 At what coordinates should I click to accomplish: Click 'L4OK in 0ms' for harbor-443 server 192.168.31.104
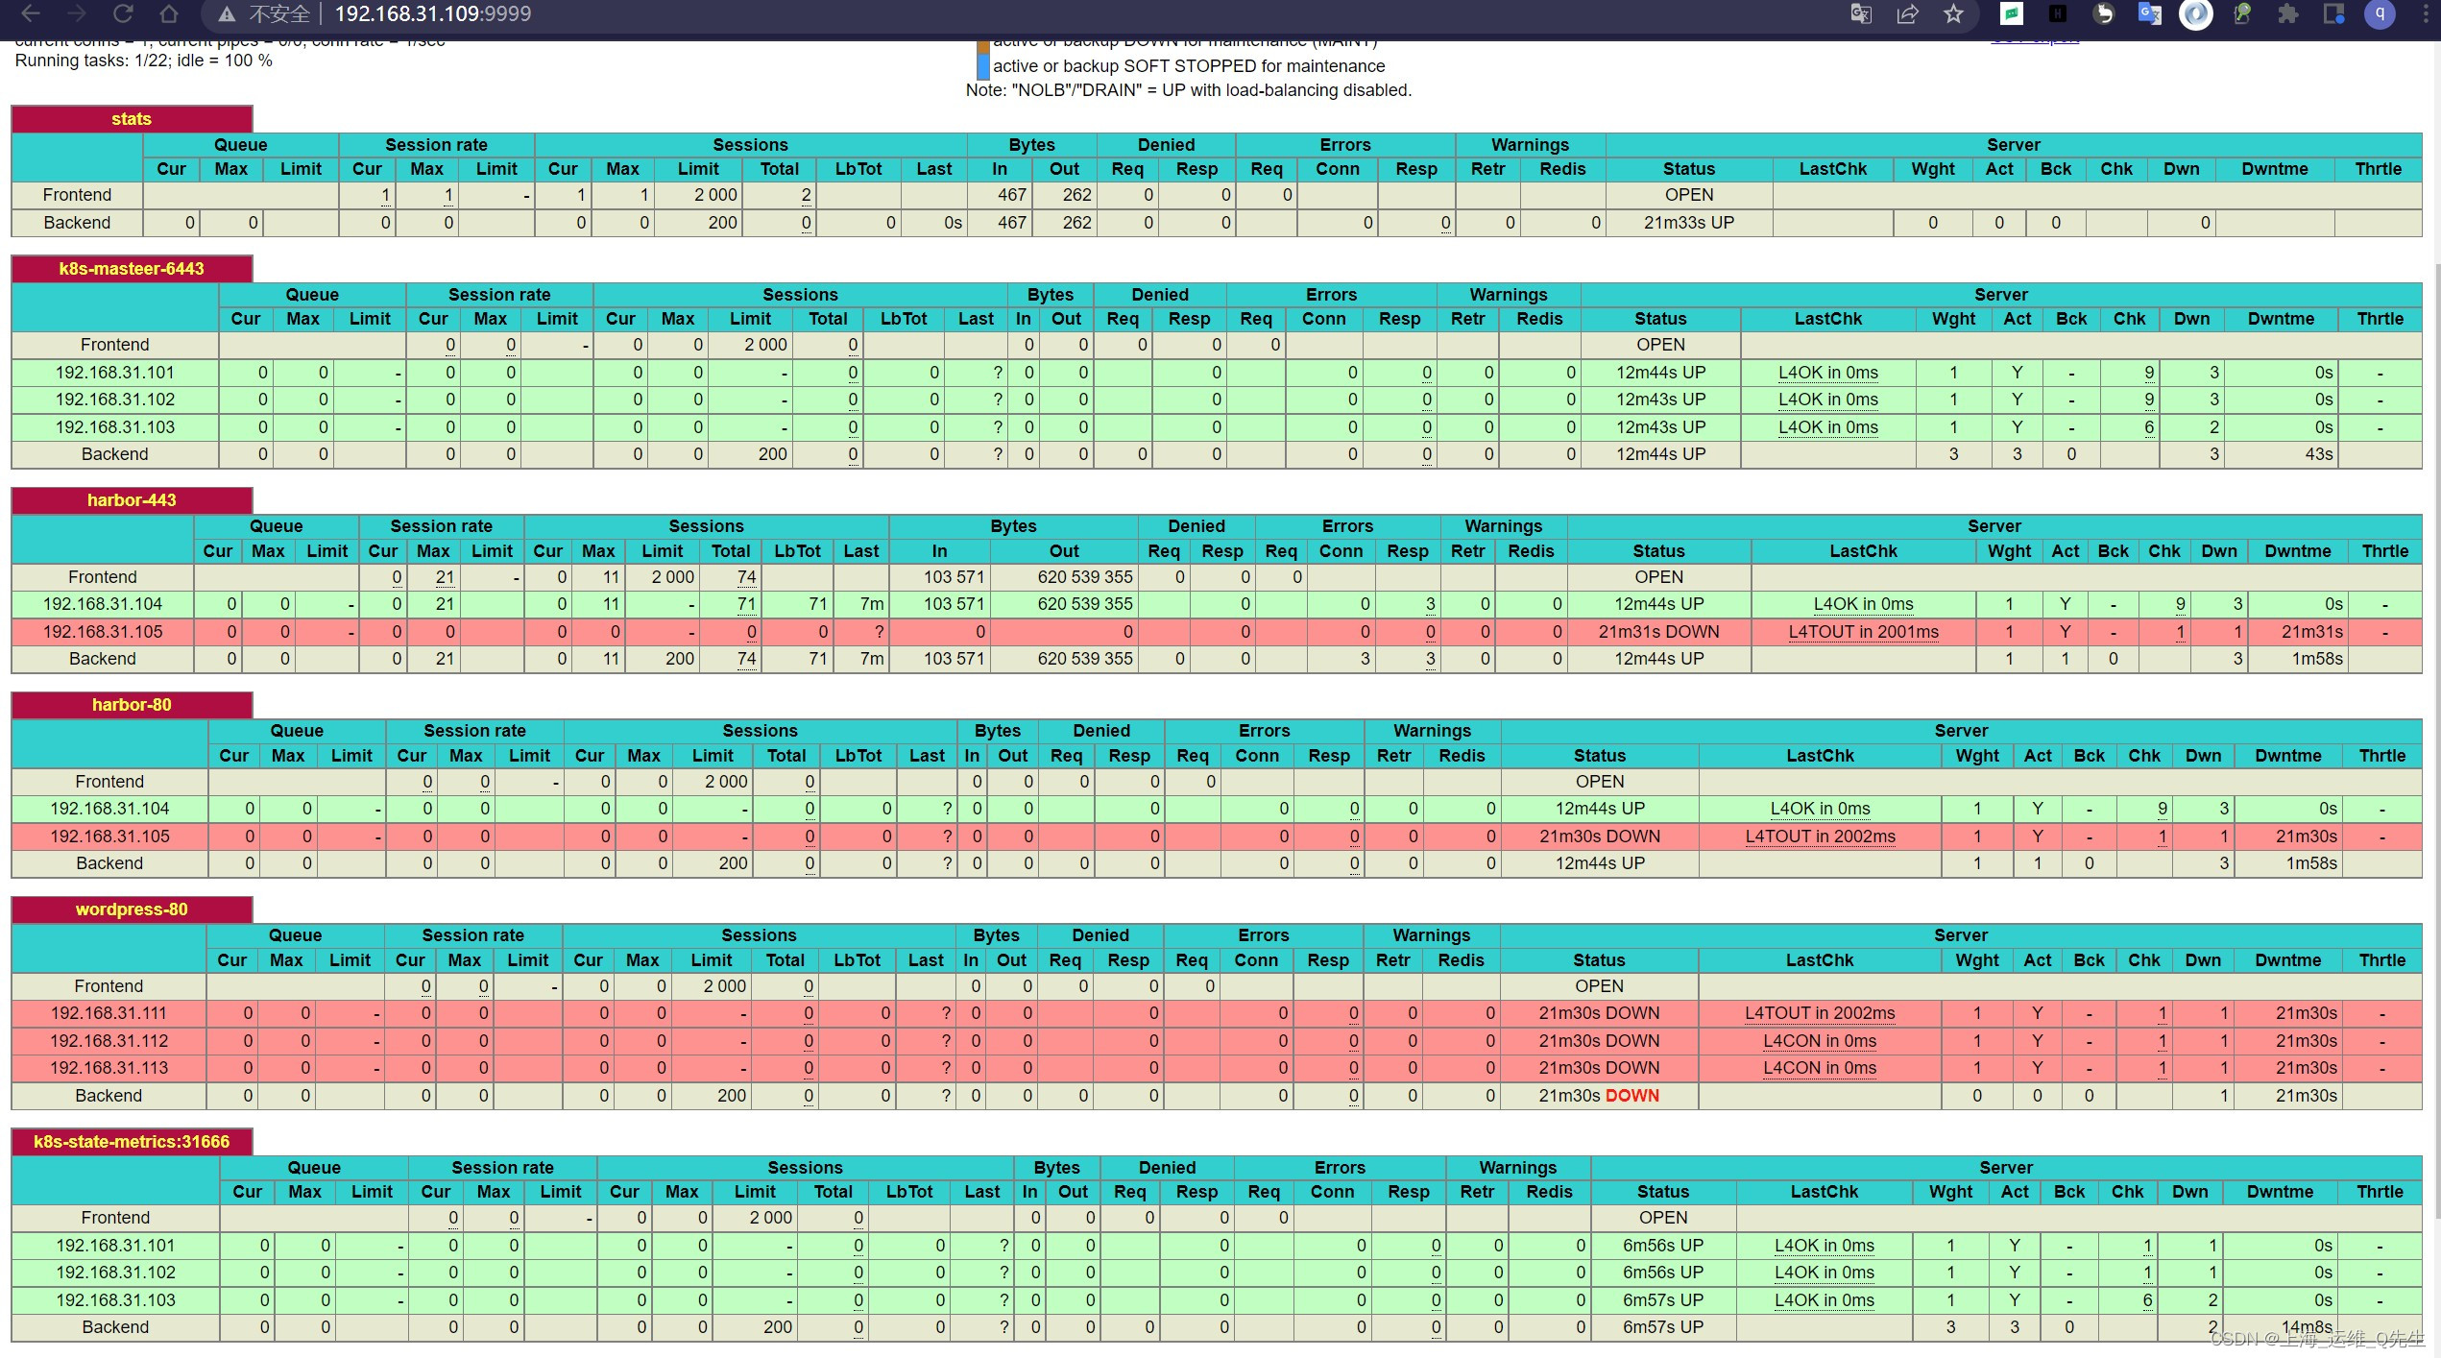pos(1863,604)
